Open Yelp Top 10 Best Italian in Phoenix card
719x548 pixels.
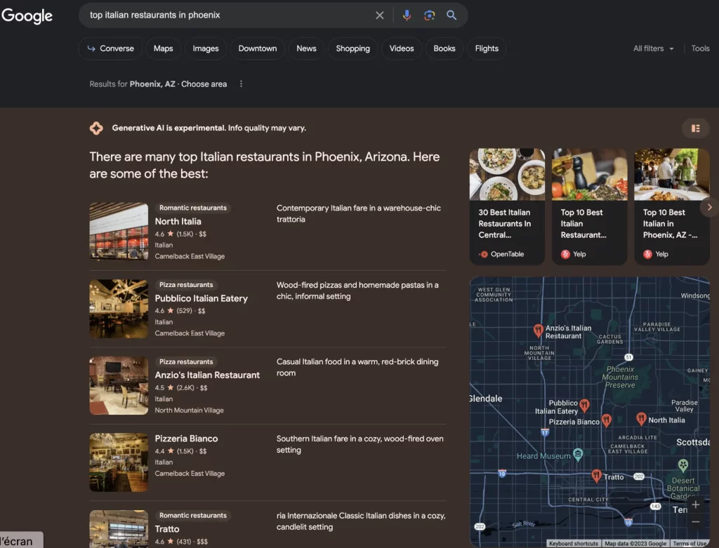click(x=671, y=207)
